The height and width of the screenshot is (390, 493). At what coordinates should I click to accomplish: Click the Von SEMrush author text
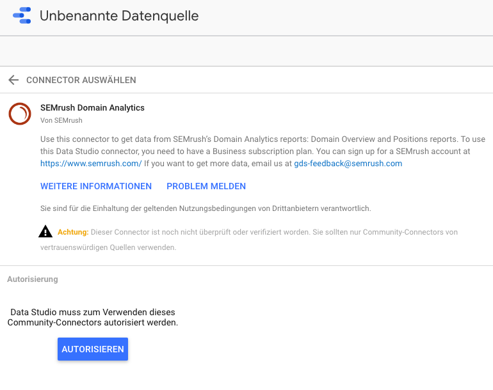61,120
